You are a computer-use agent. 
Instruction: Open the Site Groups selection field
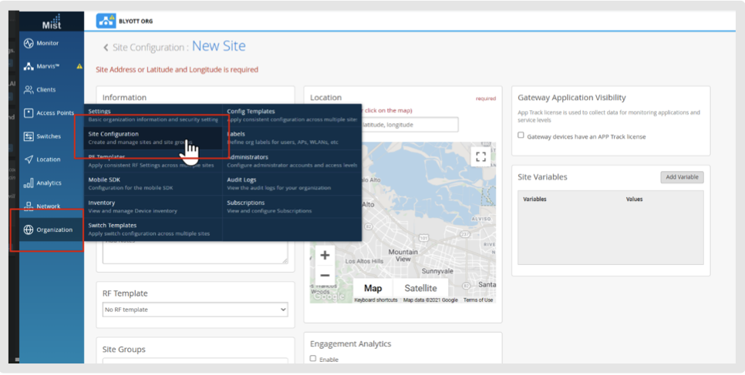[x=194, y=362]
